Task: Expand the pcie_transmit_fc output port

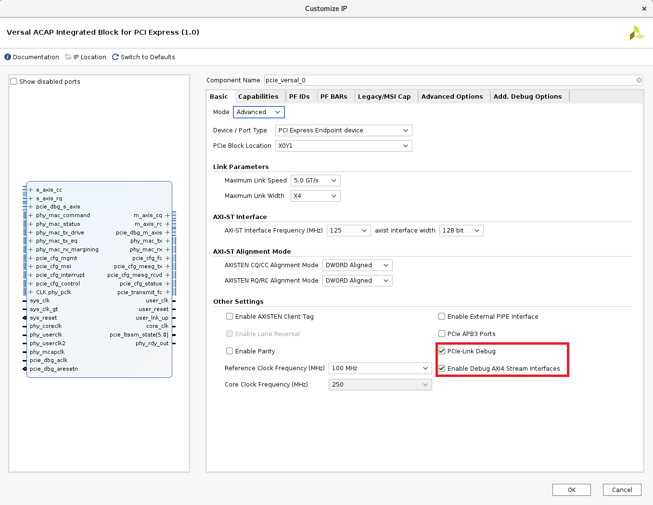Action: [167, 293]
